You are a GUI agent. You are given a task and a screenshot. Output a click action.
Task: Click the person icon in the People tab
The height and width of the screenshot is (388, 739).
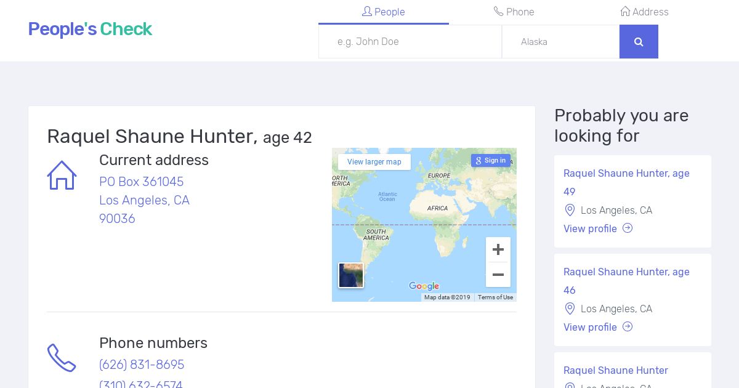point(367,11)
